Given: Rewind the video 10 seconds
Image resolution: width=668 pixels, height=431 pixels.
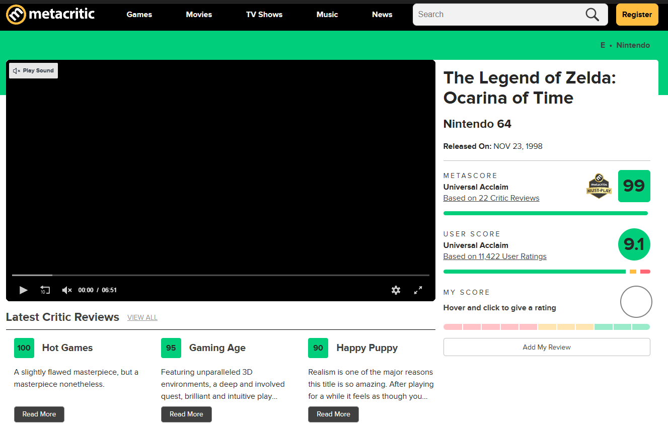Looking at the screenshot, I should click(45, 290).
